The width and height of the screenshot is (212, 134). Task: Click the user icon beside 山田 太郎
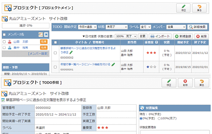tap(10, 42)
